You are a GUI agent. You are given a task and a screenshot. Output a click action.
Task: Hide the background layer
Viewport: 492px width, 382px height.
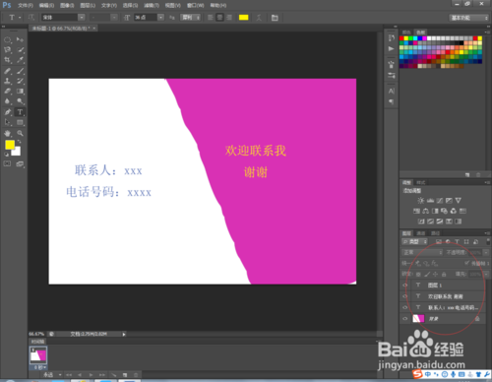point(405,319)
